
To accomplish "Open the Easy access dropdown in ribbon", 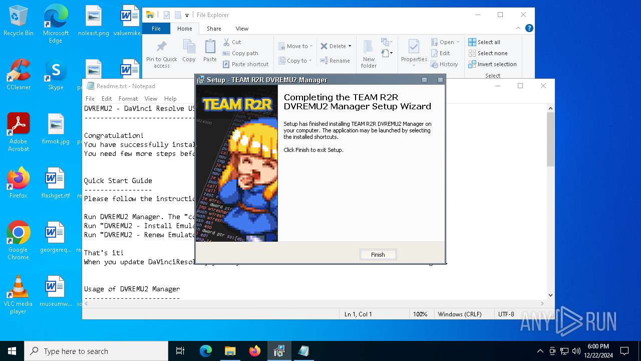I will (387, 53).
